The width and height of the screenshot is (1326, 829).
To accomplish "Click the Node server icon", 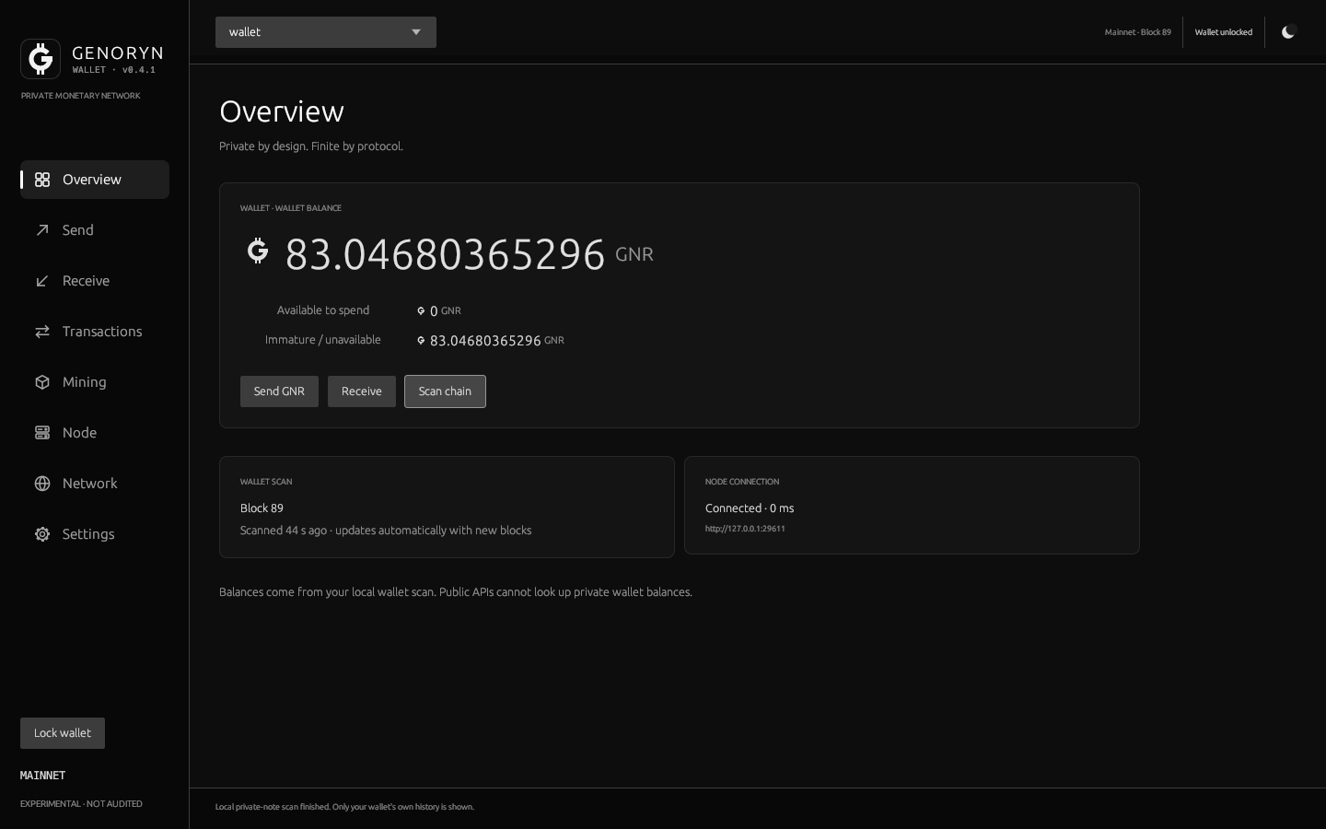I will 42,433.
